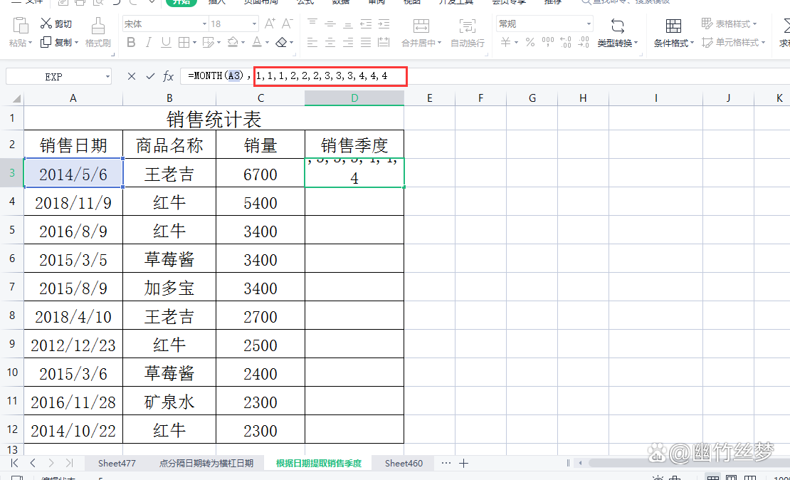Activate the Format Painter brush

tap(98, 25)
